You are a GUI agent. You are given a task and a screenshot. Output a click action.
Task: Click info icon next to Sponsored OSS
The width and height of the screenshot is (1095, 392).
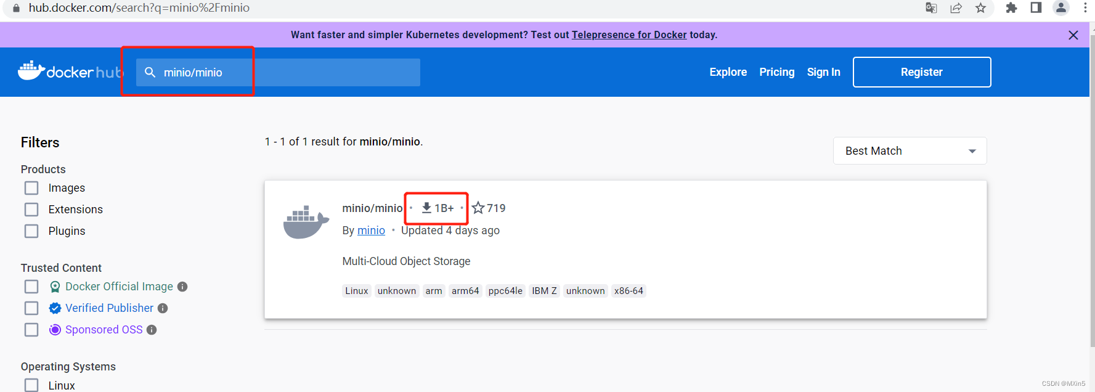(x=152, y=330)
